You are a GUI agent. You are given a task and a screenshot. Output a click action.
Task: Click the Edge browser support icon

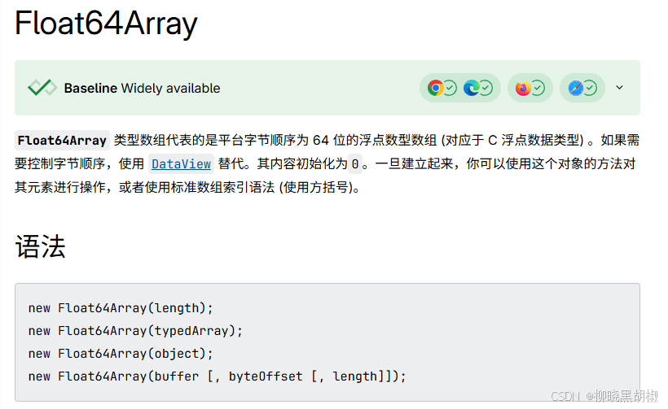(471, 88)
